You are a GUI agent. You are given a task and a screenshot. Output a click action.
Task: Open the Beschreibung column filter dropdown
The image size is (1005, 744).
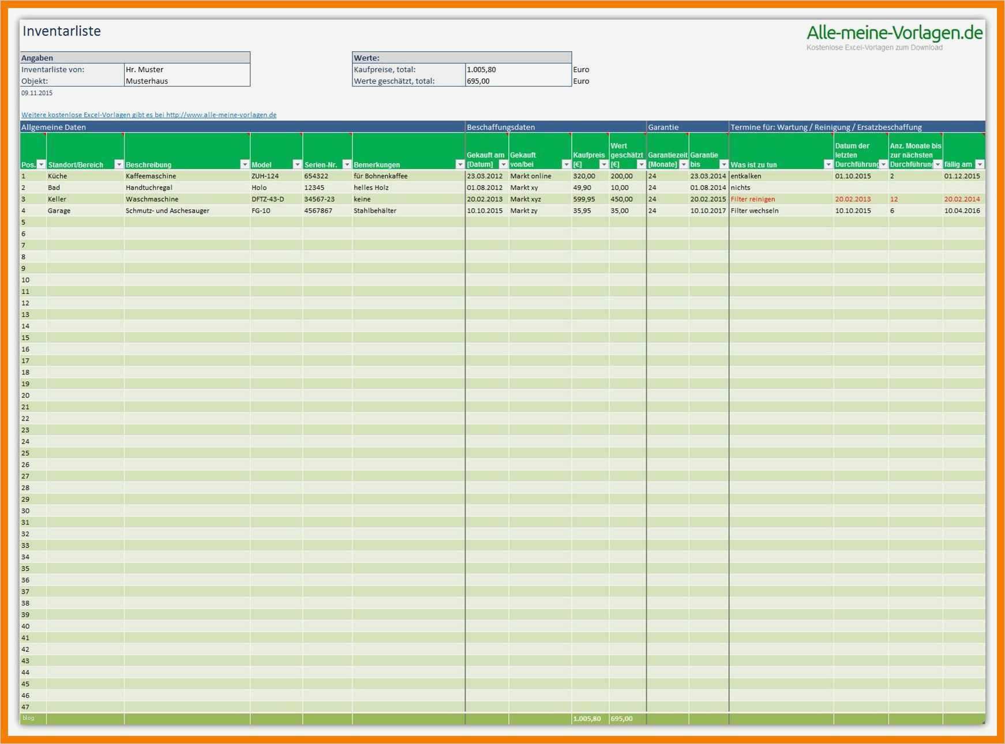[243, 164]
